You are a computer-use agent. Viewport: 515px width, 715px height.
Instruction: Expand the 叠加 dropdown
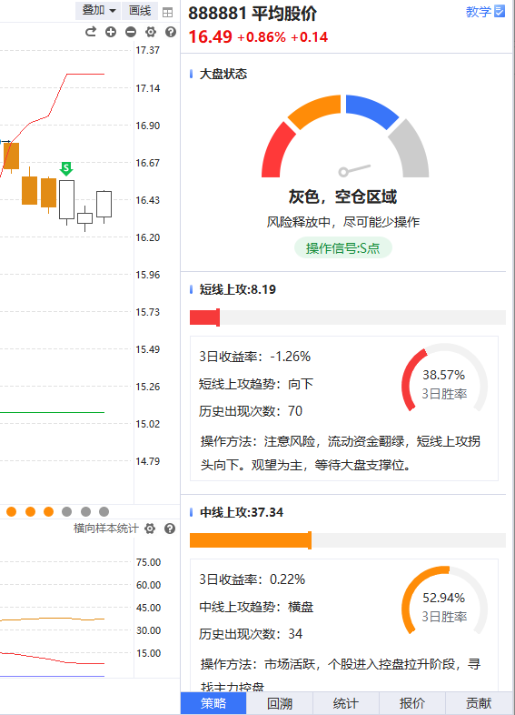98,10
